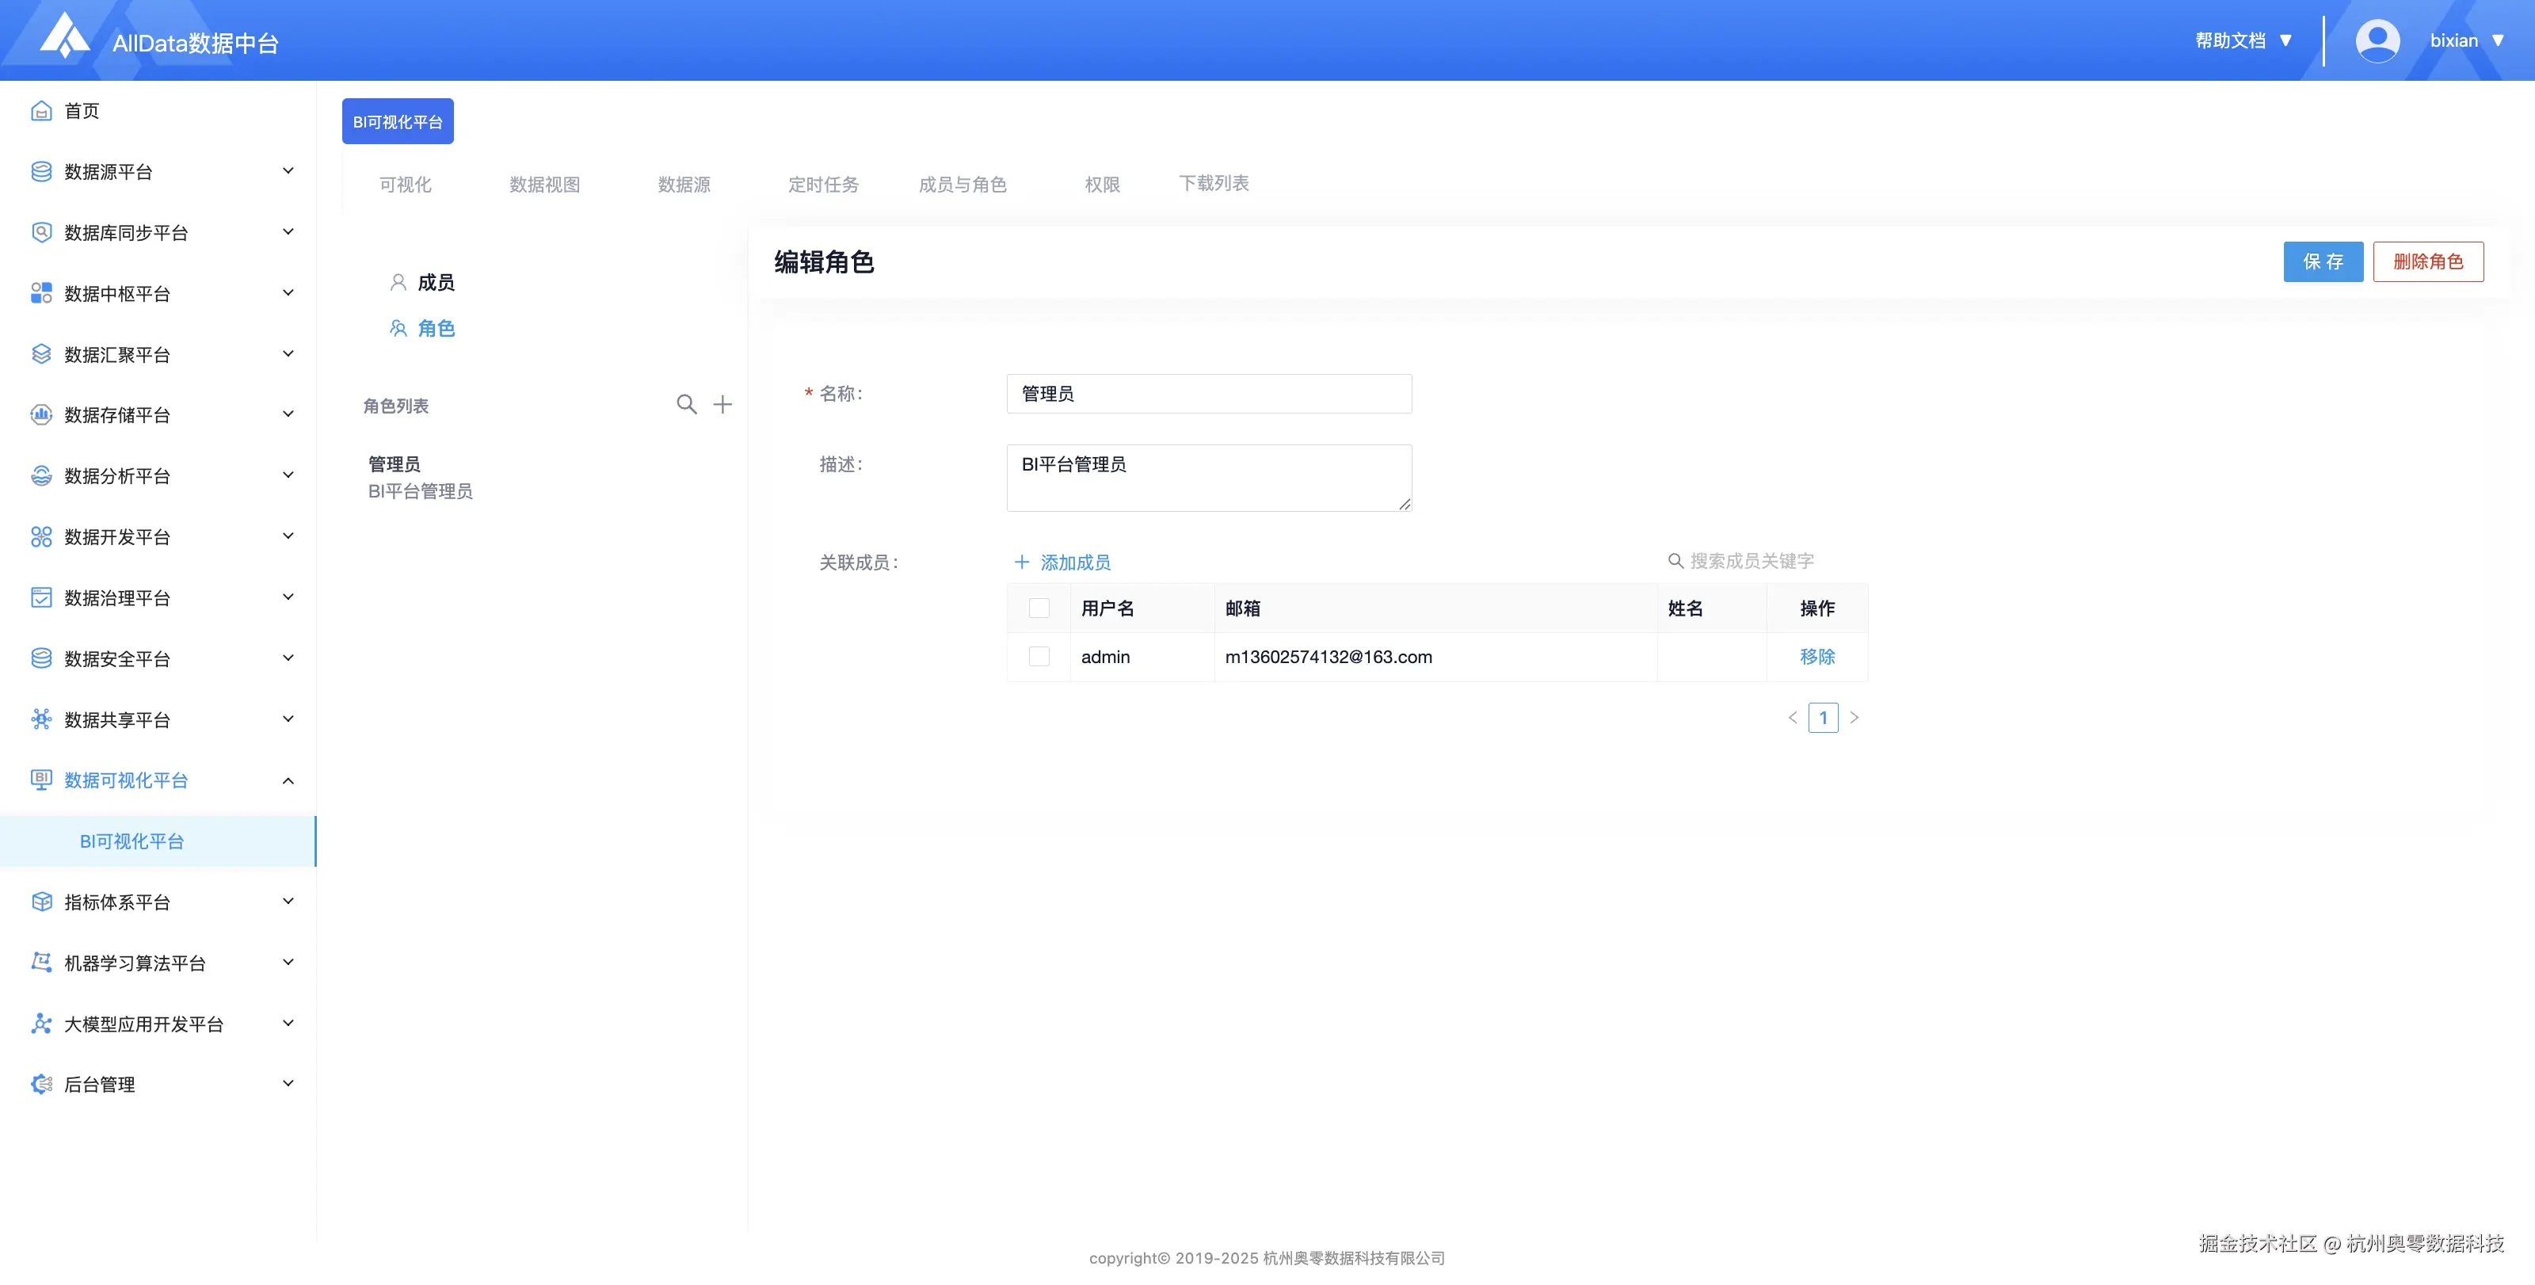Click the user avatar icon in header
2535x1285 pixels.
pos(2377,40)
